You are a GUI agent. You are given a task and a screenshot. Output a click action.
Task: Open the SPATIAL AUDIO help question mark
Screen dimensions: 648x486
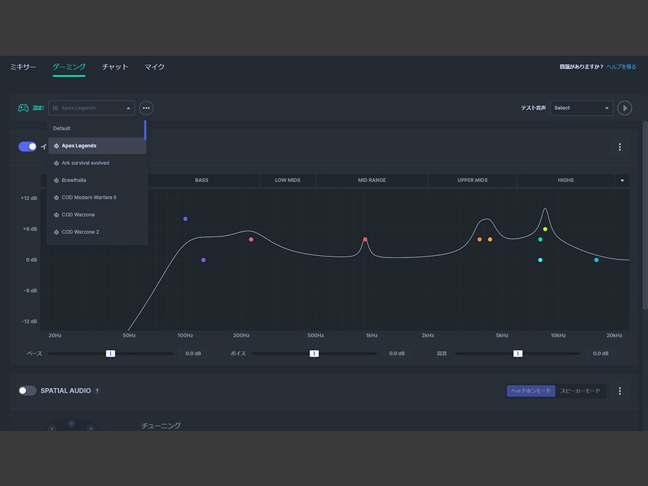coord(97,391)
